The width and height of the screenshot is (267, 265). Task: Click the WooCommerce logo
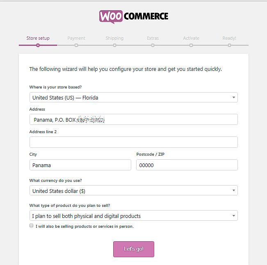tap(134, 17)
